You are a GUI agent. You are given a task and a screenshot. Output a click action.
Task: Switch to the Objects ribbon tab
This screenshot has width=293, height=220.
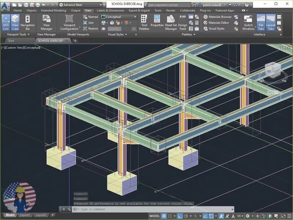coord(31,11)
